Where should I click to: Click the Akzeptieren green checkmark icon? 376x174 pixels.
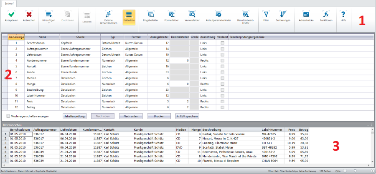coord(11,15)
